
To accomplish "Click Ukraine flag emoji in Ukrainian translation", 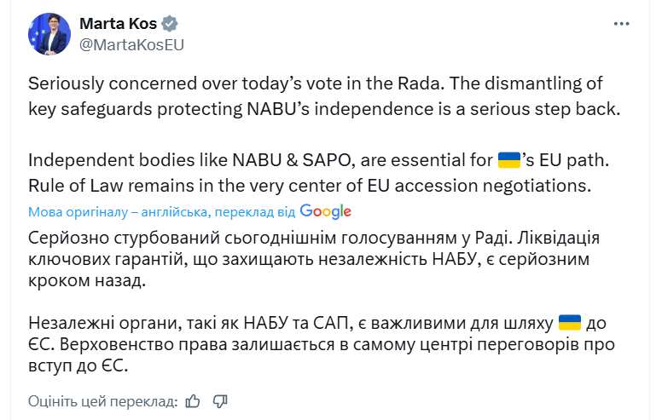I will click(x=569, y=322).
